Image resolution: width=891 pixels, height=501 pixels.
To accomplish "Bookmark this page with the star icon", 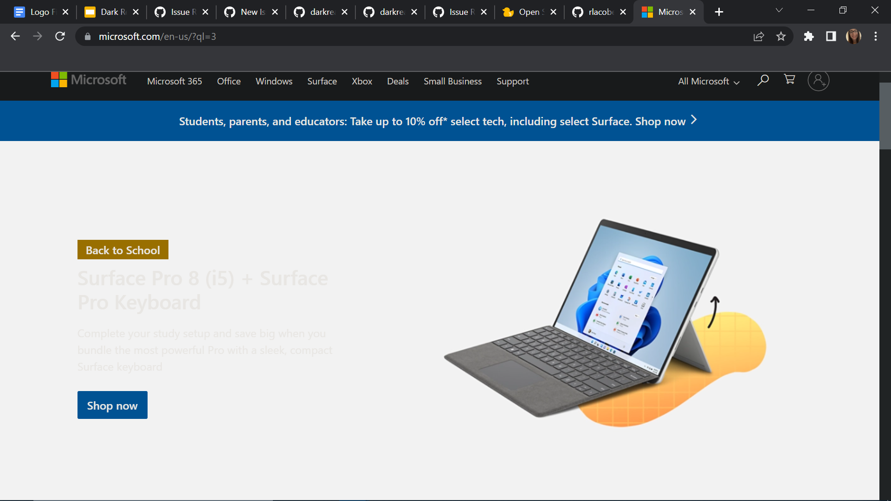I will (781, 36).
